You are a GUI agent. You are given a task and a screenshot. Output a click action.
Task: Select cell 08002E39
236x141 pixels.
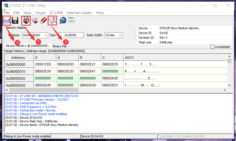(45, 71)
